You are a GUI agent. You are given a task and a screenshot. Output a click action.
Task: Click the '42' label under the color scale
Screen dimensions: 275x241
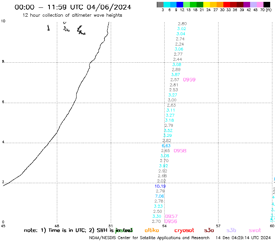click(x=249, y=10)
